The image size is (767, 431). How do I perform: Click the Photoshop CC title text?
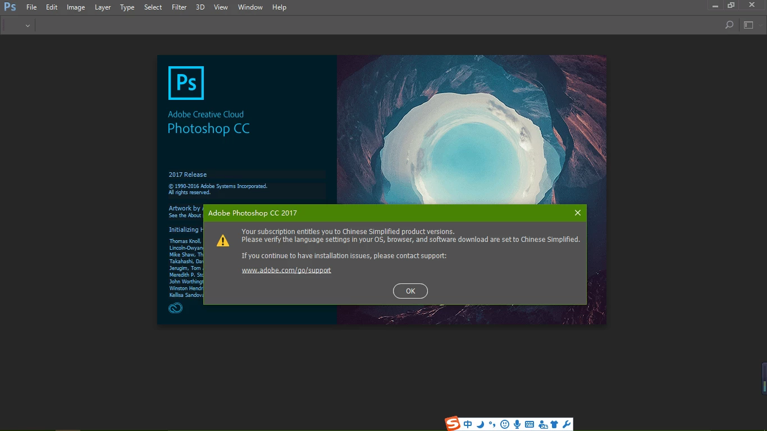(208, 129)
